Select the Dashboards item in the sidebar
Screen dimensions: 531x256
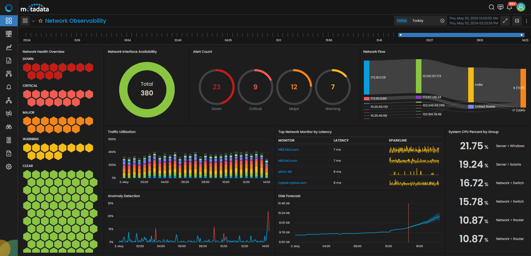9,21
